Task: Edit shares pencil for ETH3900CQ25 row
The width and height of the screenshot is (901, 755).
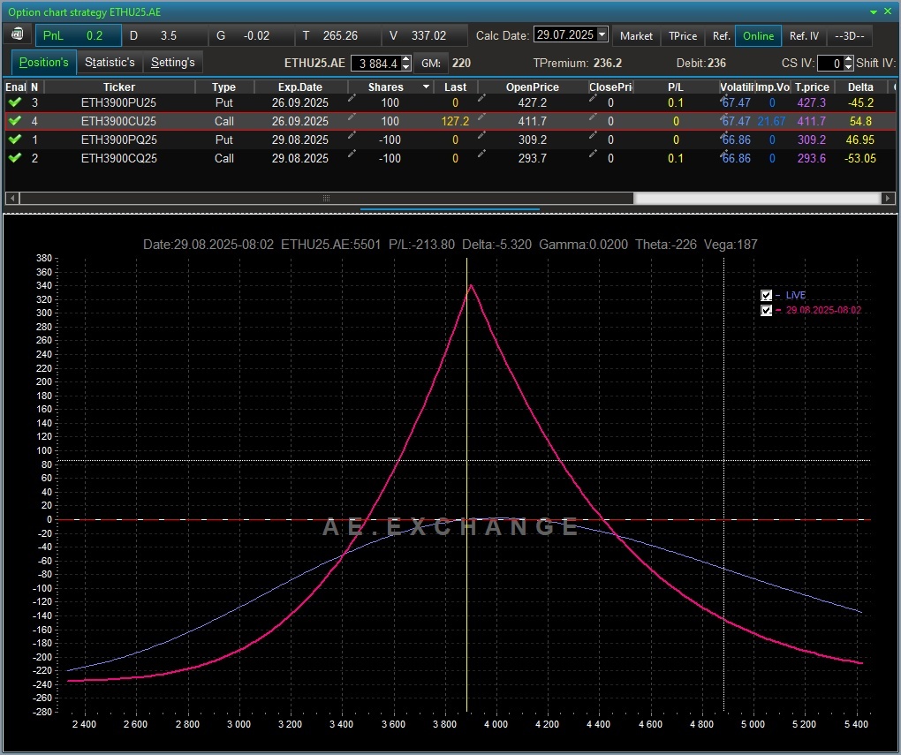Action: coord(352,154)
